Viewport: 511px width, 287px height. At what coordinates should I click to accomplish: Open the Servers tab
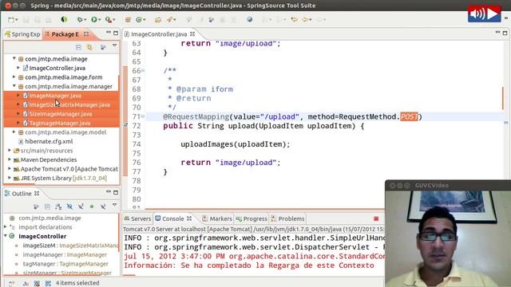[137, 218]
